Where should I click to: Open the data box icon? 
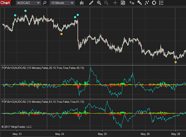point(123,3)
